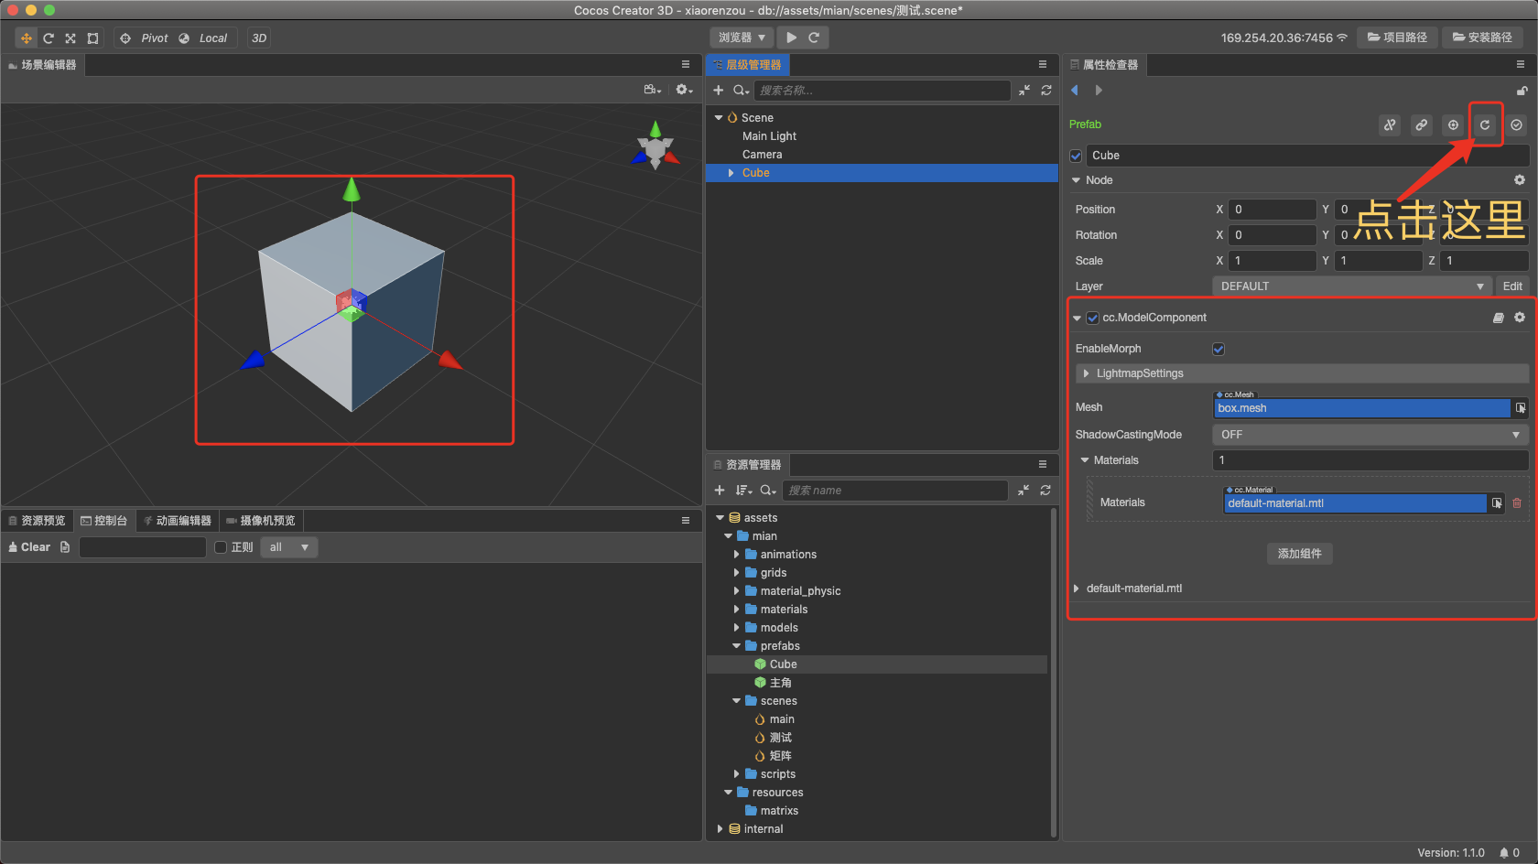Click the 添加组件 add component button
The height and width of the screenshot is (864, 1538).
point(1300,554)
